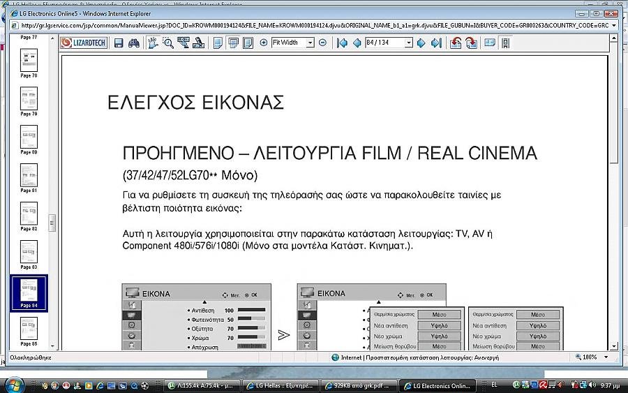Go to the next page
628x393 pixels.
pos(421,43)
